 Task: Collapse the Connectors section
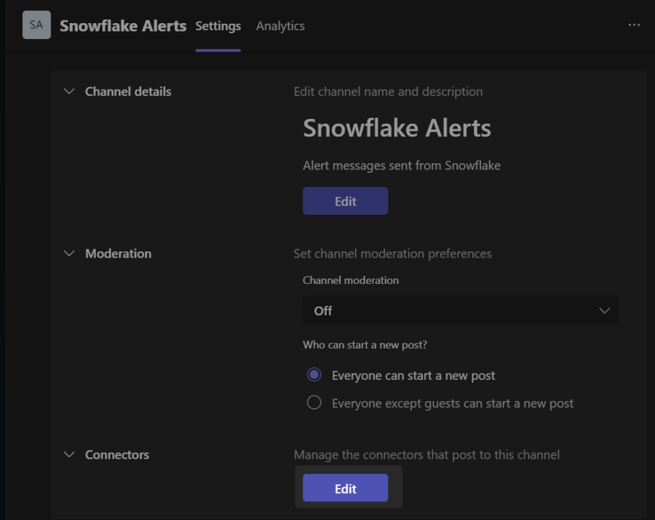(69, 455)
